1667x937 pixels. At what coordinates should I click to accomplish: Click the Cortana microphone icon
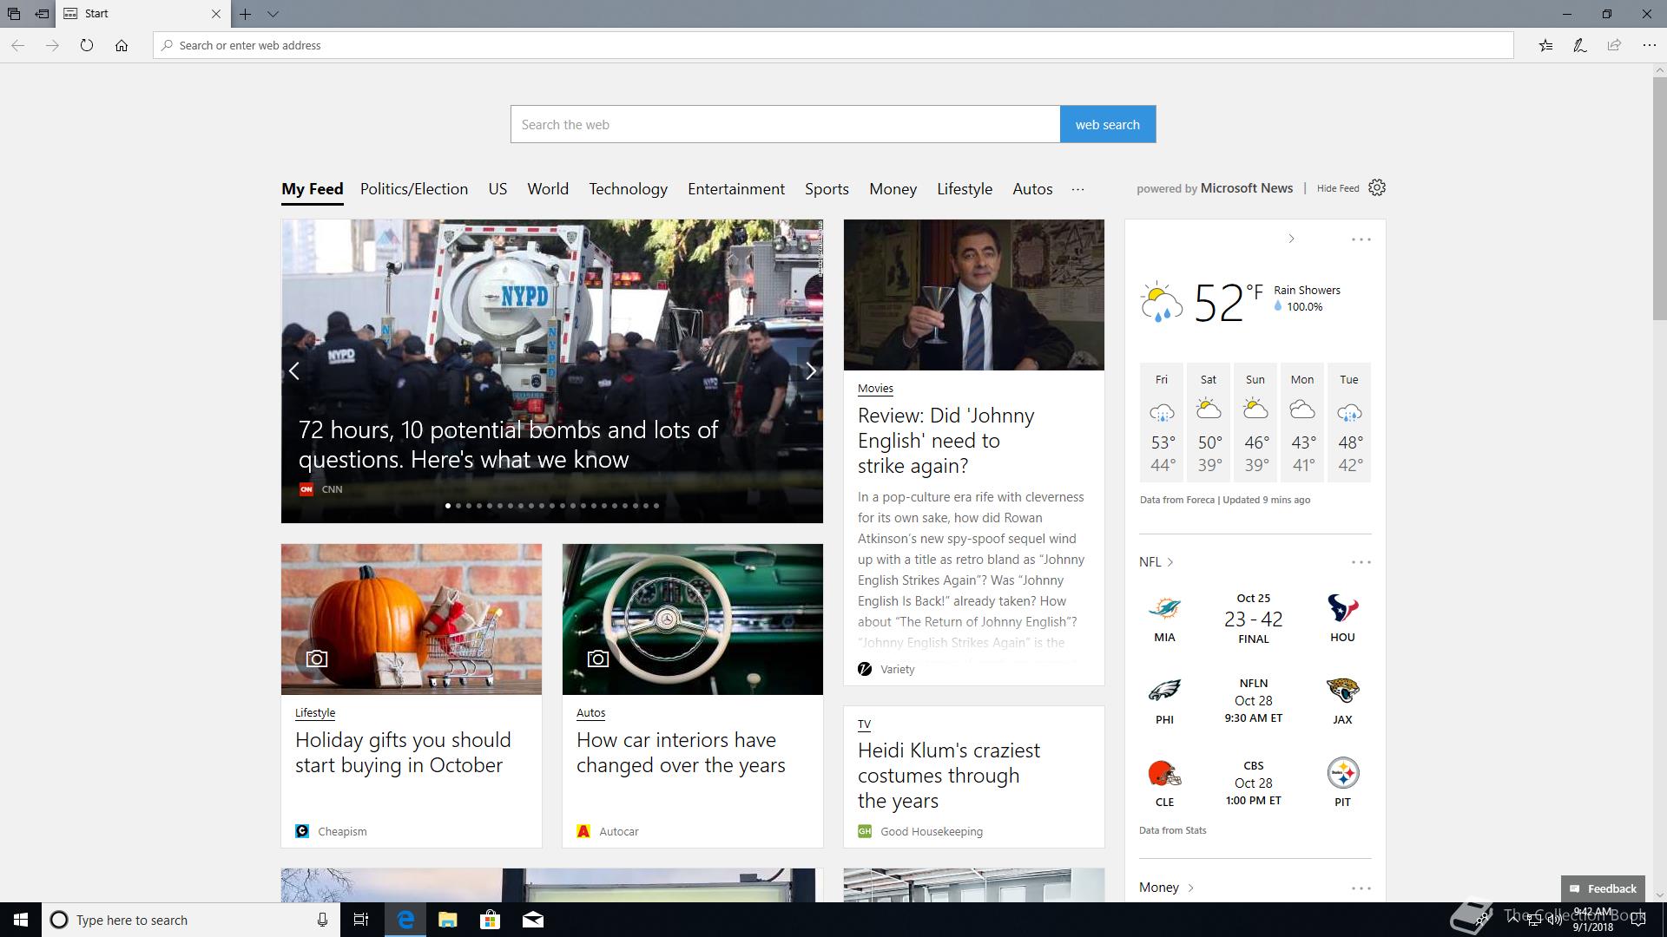[322, 920]
